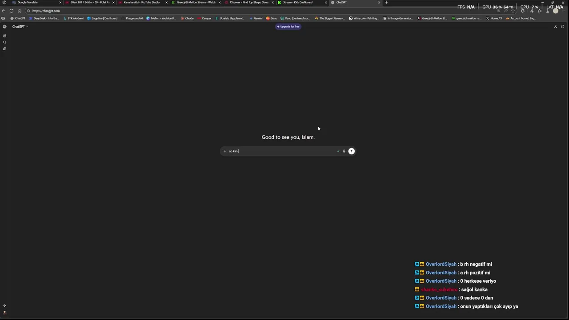Close the Kanal analizi YouTube Studio tab

coord(167,2)
